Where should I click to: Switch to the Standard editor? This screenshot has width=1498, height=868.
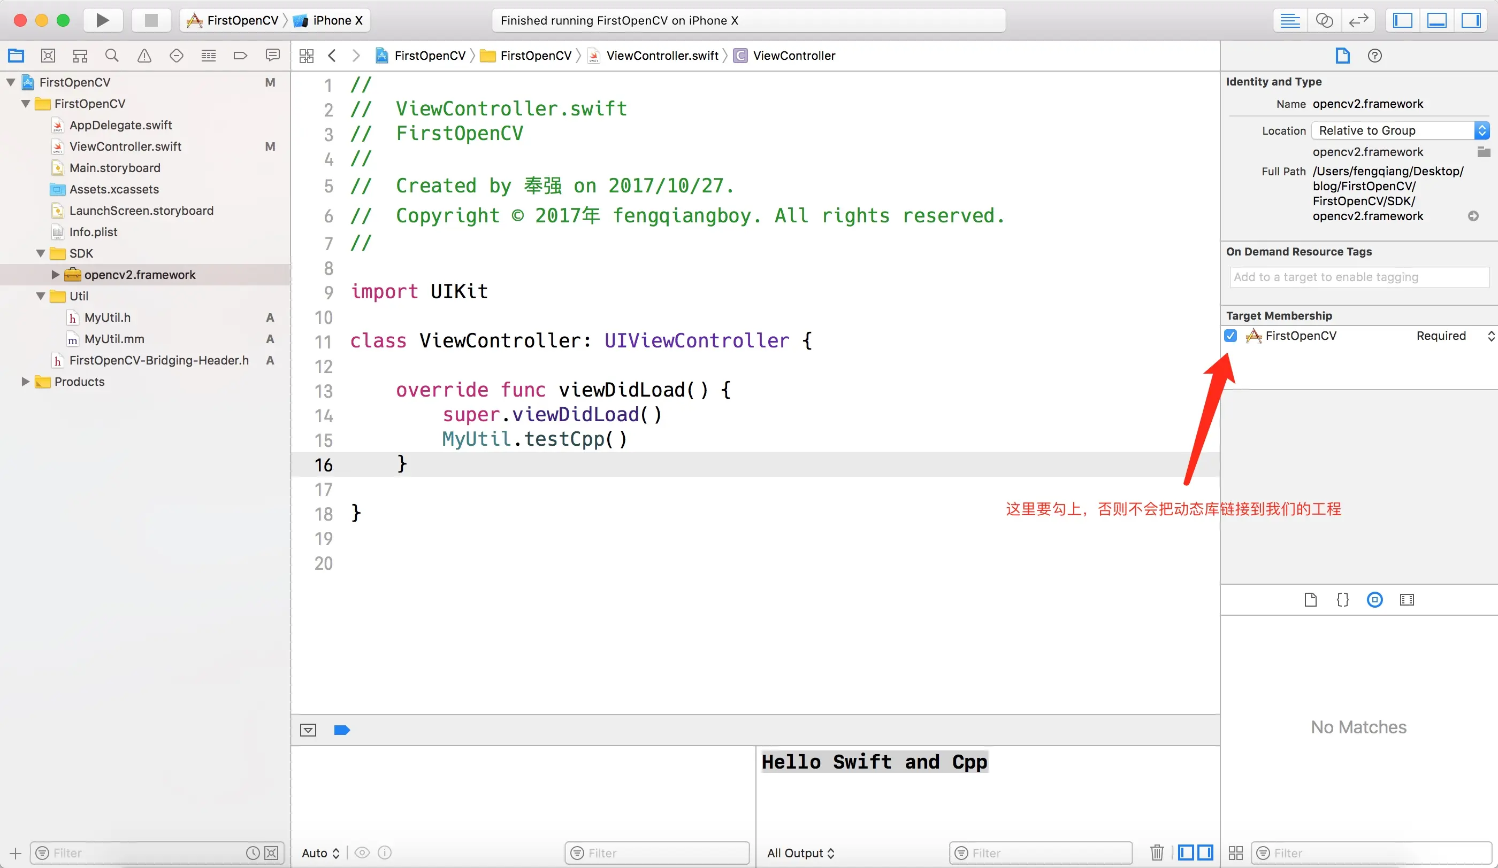point(1290,20)
